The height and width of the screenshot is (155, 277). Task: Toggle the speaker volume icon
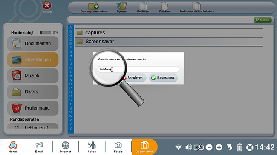point(188,147)
